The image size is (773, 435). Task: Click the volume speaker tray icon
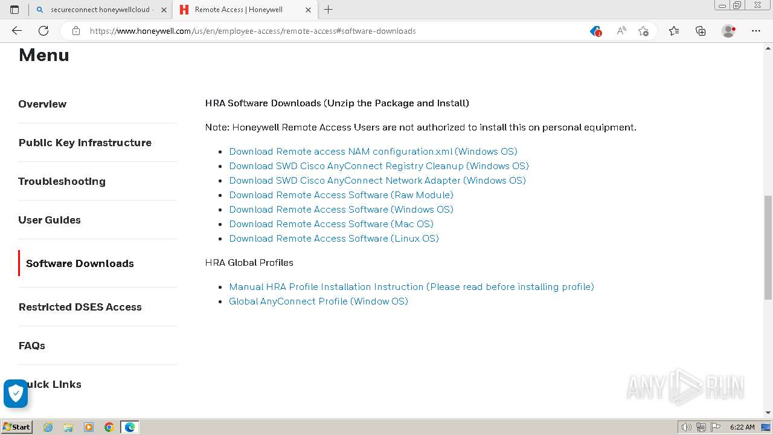pos(687,427)
